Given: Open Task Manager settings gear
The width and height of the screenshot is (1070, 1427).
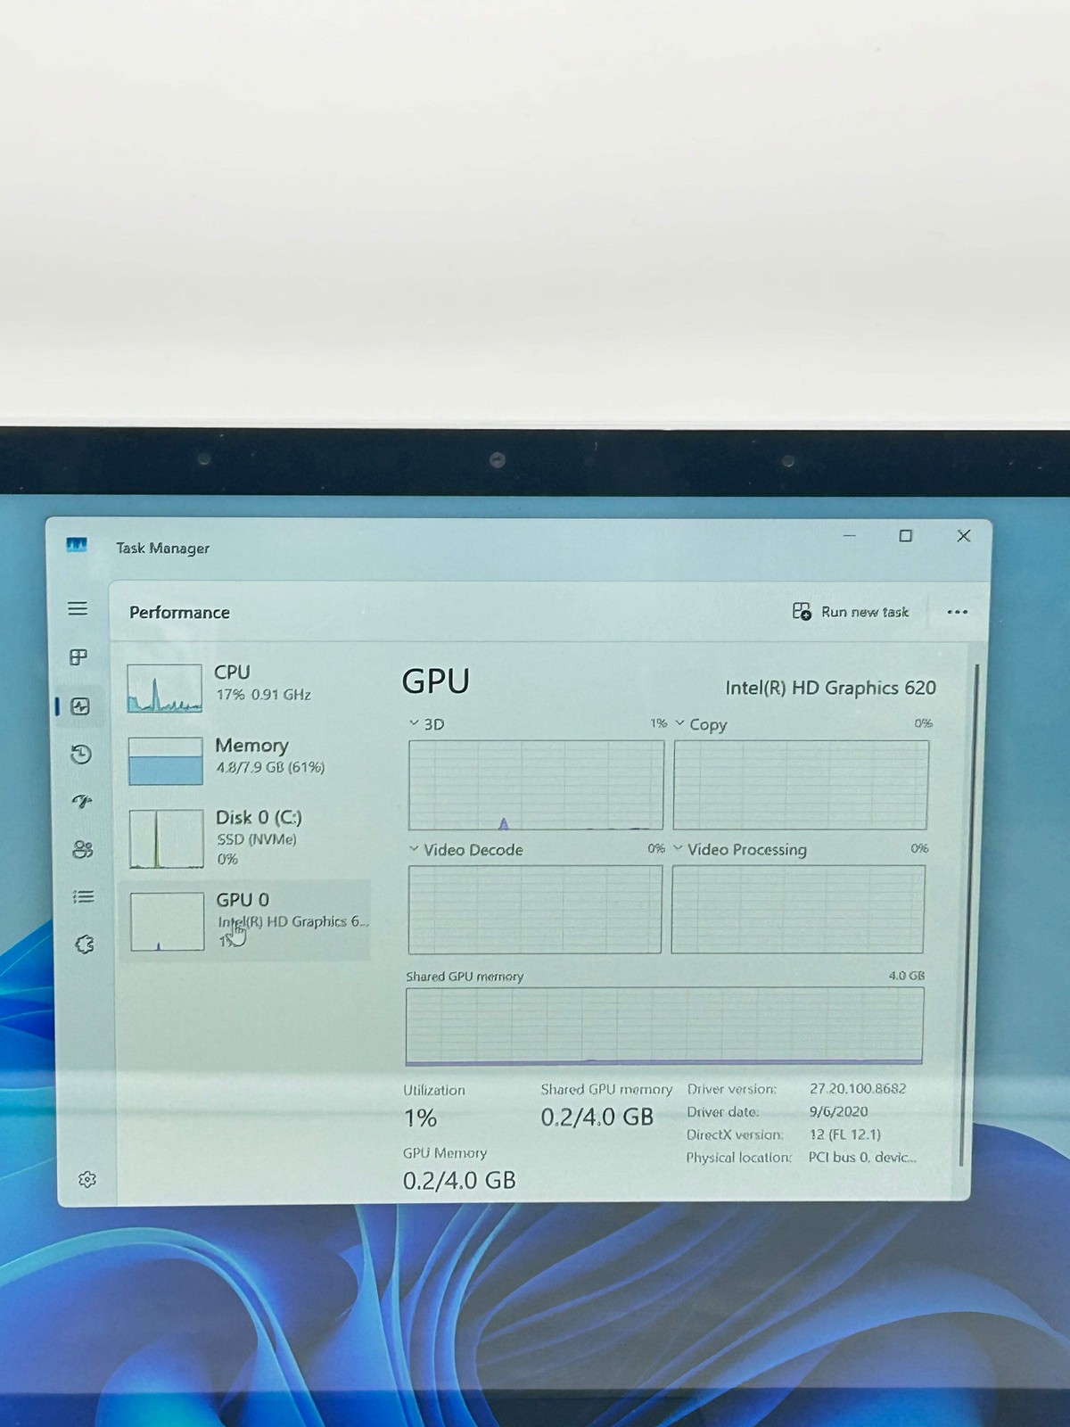Looking at the screenshot, I should tap(87, 1179).
